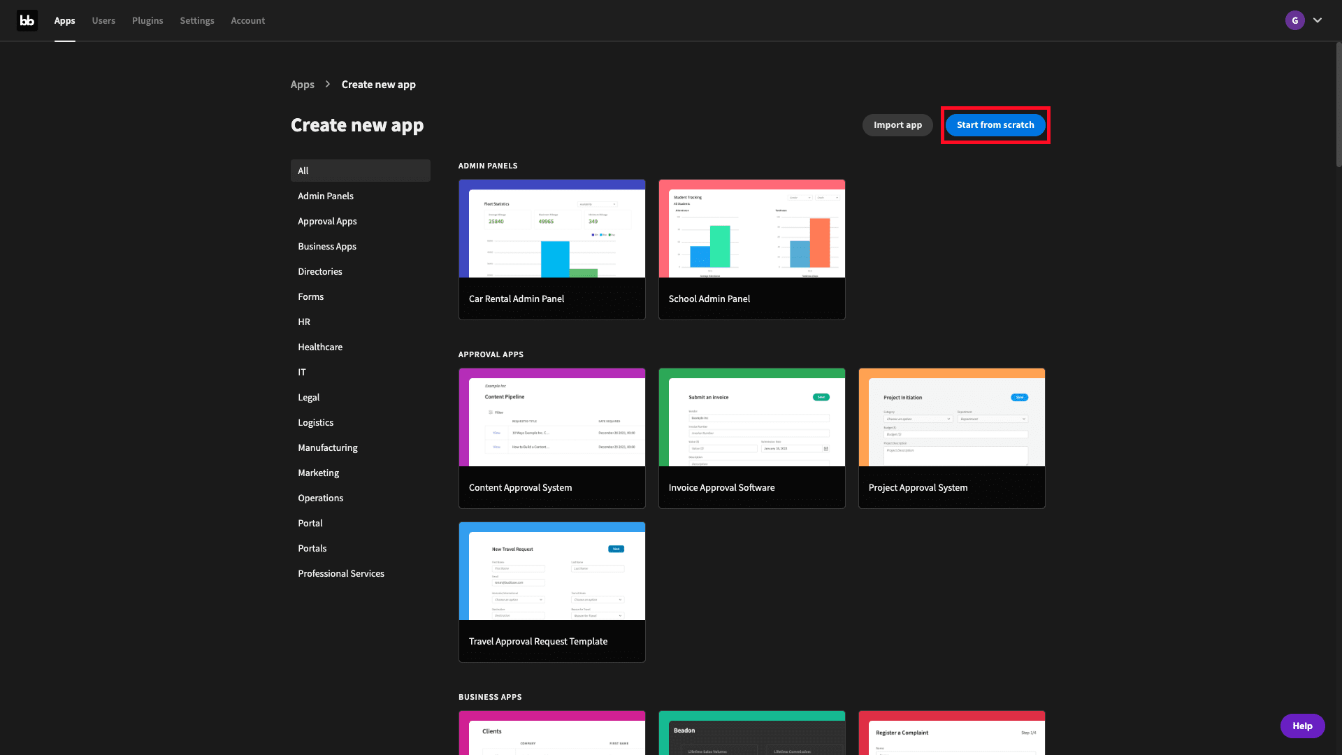This screenshot has height=755, width=1342.
Task: Select the Healthcare category filter
Action: click(x=320, y=347)
